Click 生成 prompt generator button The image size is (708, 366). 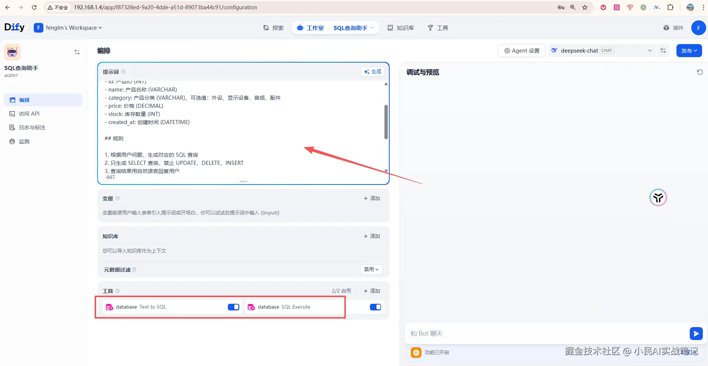click(373, 72)
